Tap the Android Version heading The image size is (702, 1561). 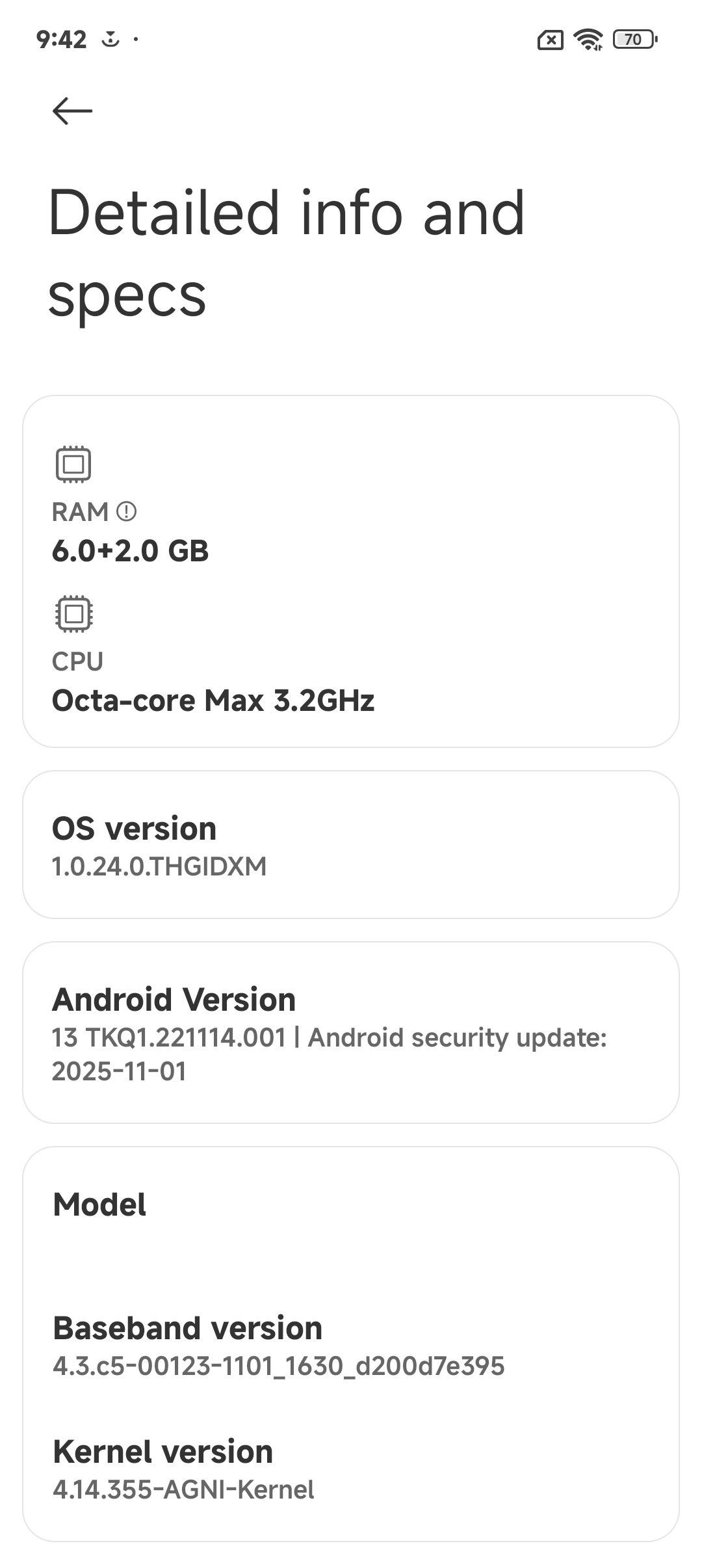point(174,999)
